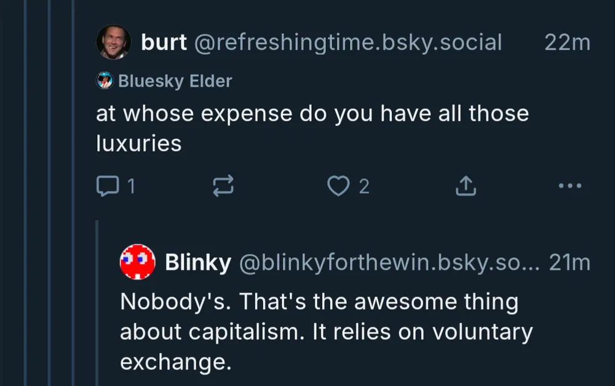Click the like count number 2

pyautogui.click(x=364, y=186)
